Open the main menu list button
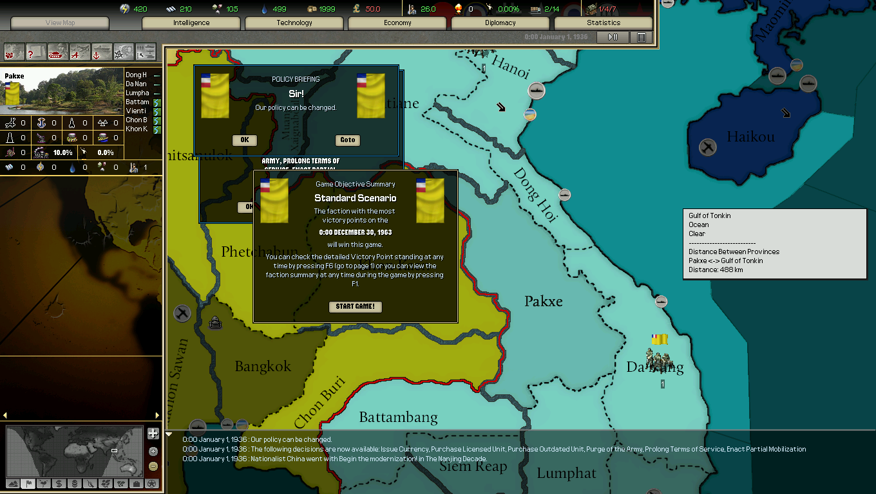Image resolution: width=876 pixels, height=494 pixels. [641, 37]
